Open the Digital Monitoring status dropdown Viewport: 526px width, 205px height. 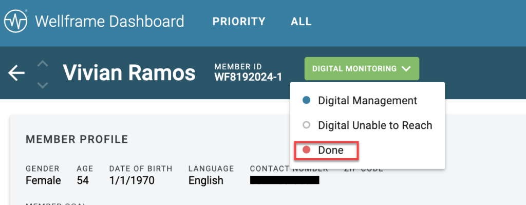click(x=362, y=69)
